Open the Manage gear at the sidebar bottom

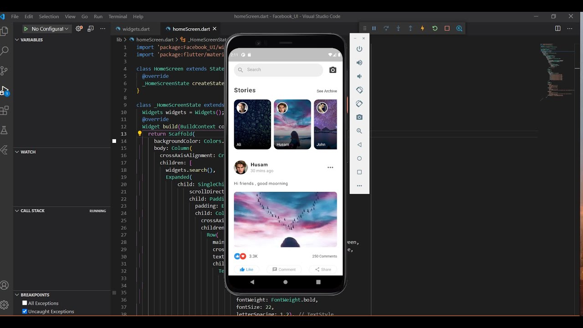tap(4, 305)
